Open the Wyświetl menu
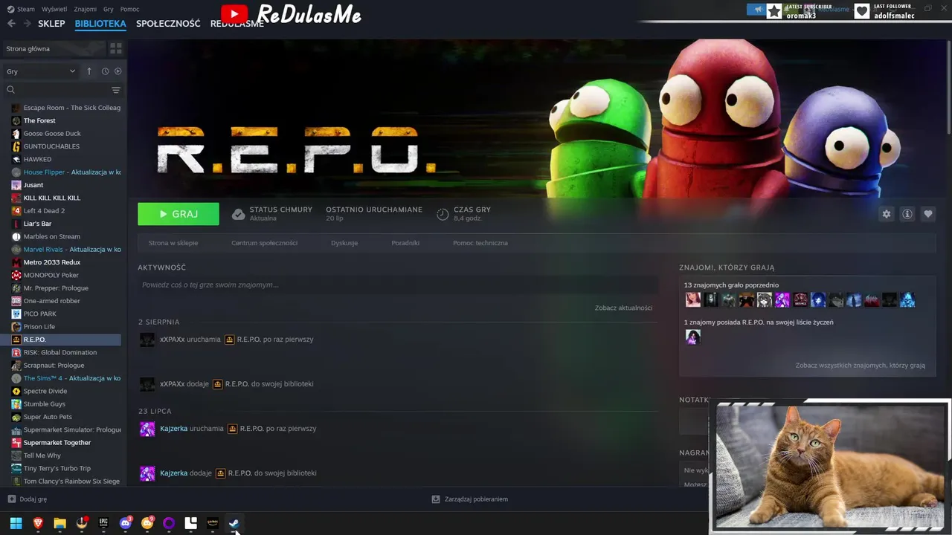The width and height of the screenshot is (952, 535). pos(54,9)
